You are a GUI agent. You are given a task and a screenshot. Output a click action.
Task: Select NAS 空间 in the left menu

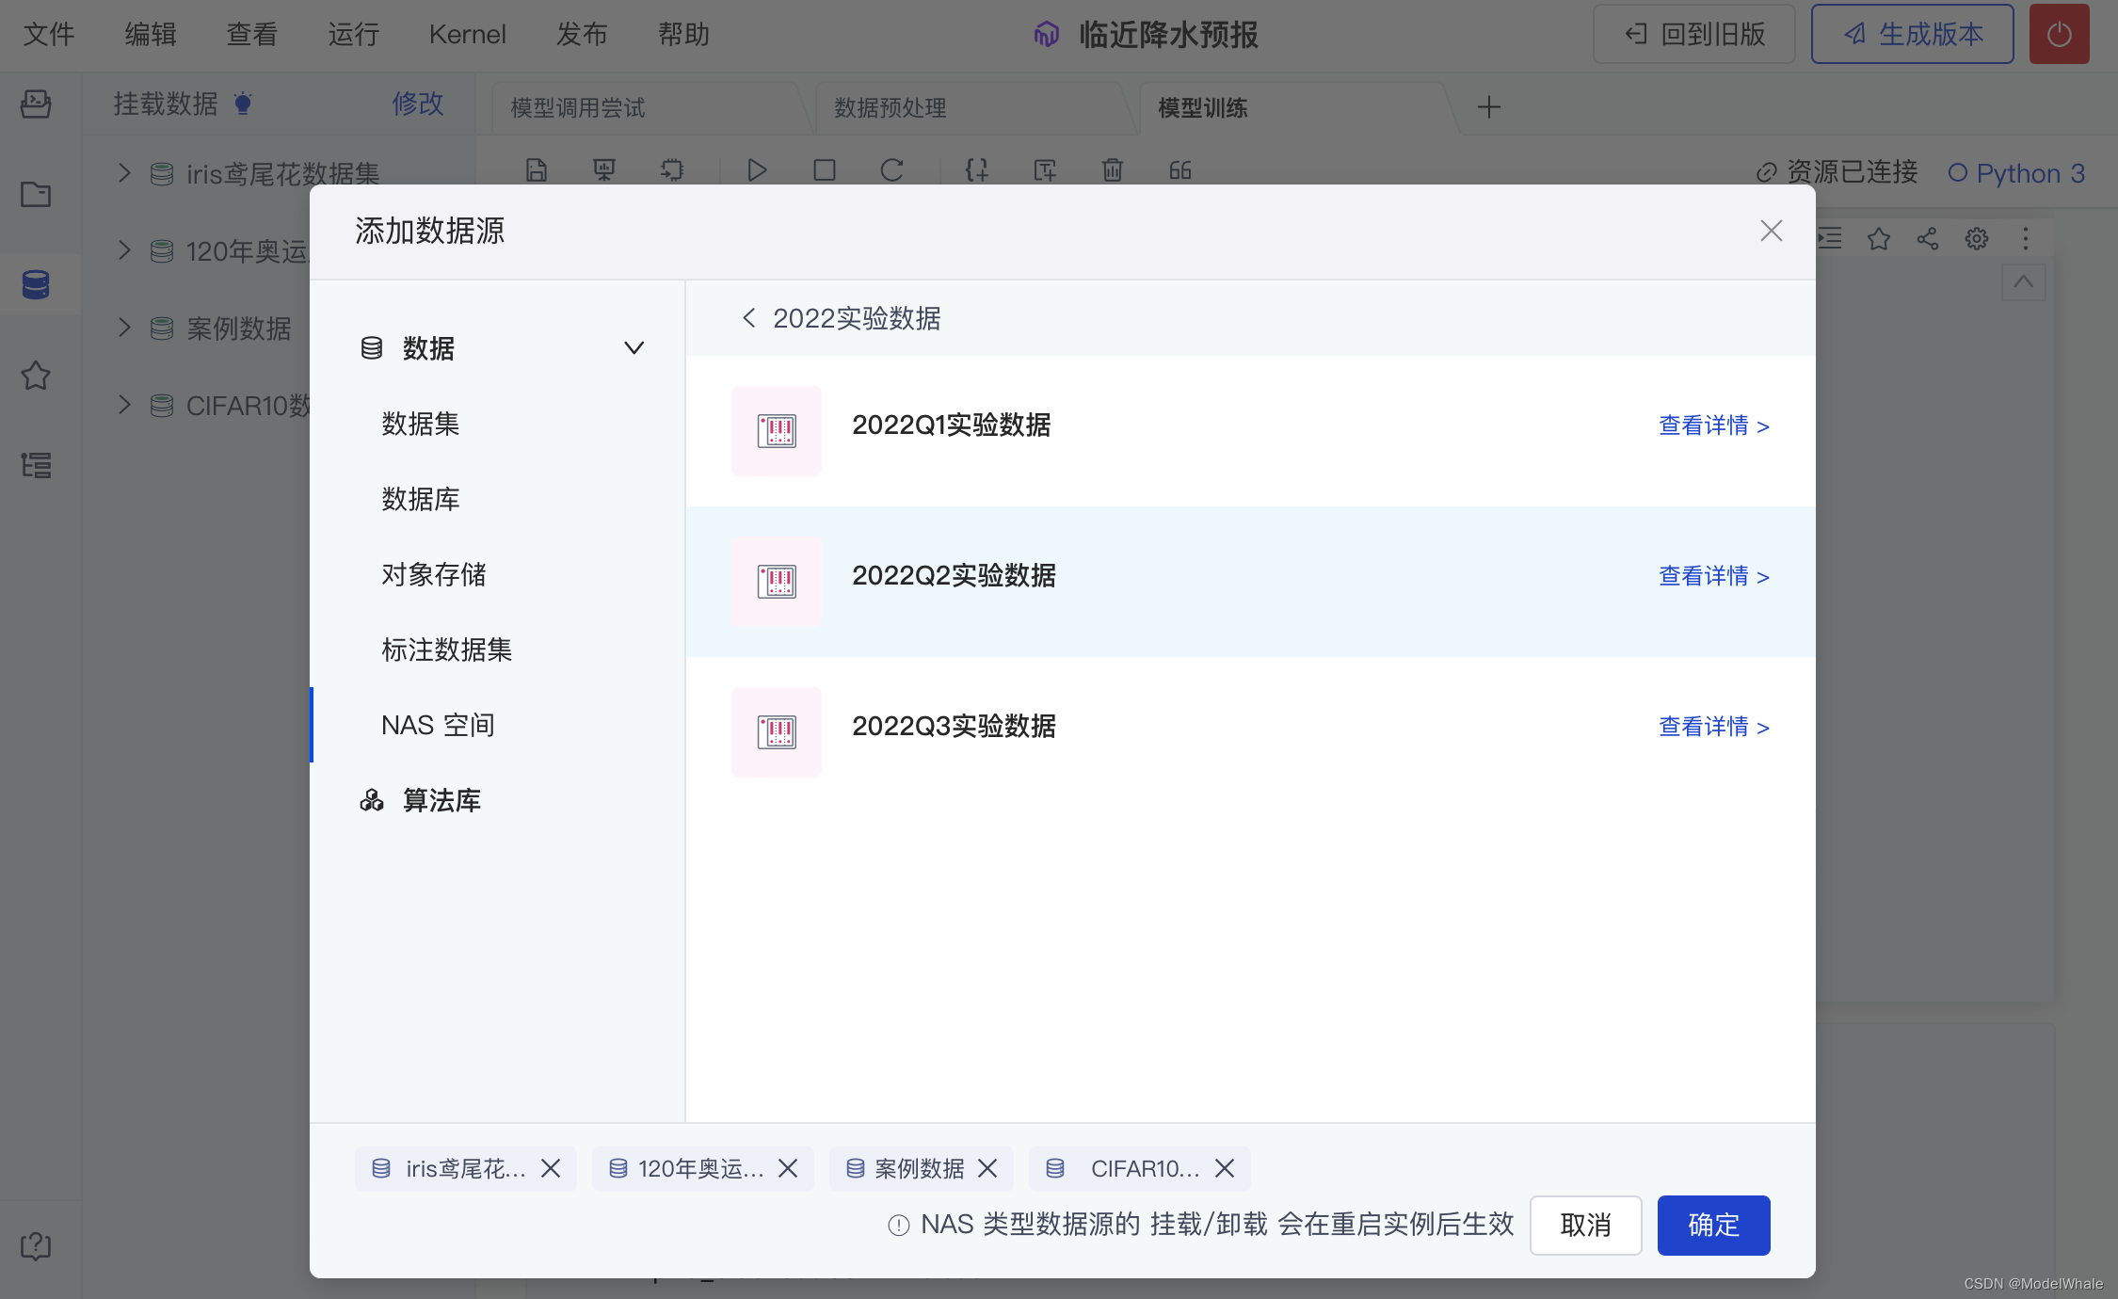tap(438, 725)
